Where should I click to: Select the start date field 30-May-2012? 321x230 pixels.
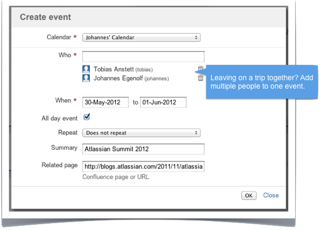[x=105, y=102]
